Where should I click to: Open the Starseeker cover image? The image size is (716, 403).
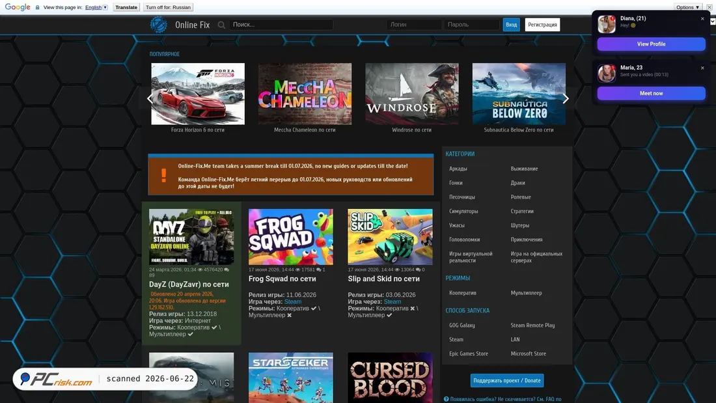(x=291, y=378)
